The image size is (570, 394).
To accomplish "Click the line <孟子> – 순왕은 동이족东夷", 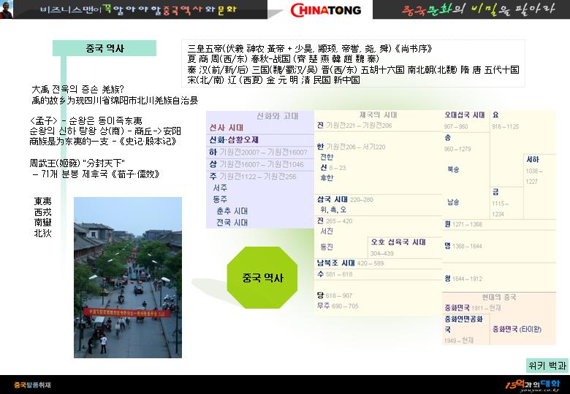I will click(x=85, y=120).
